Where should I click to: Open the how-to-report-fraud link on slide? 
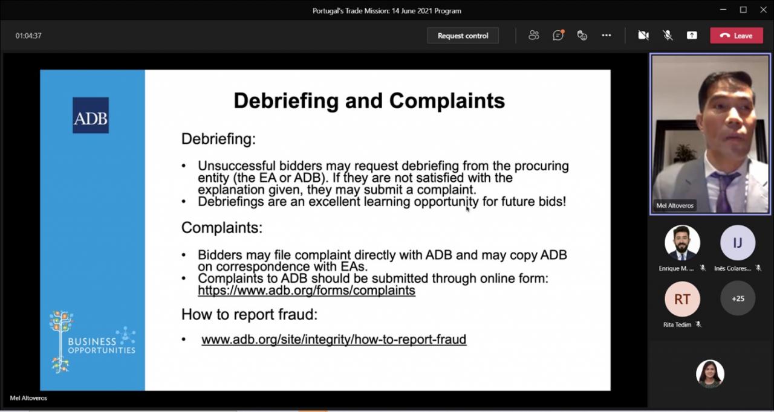tap(334, 340)
